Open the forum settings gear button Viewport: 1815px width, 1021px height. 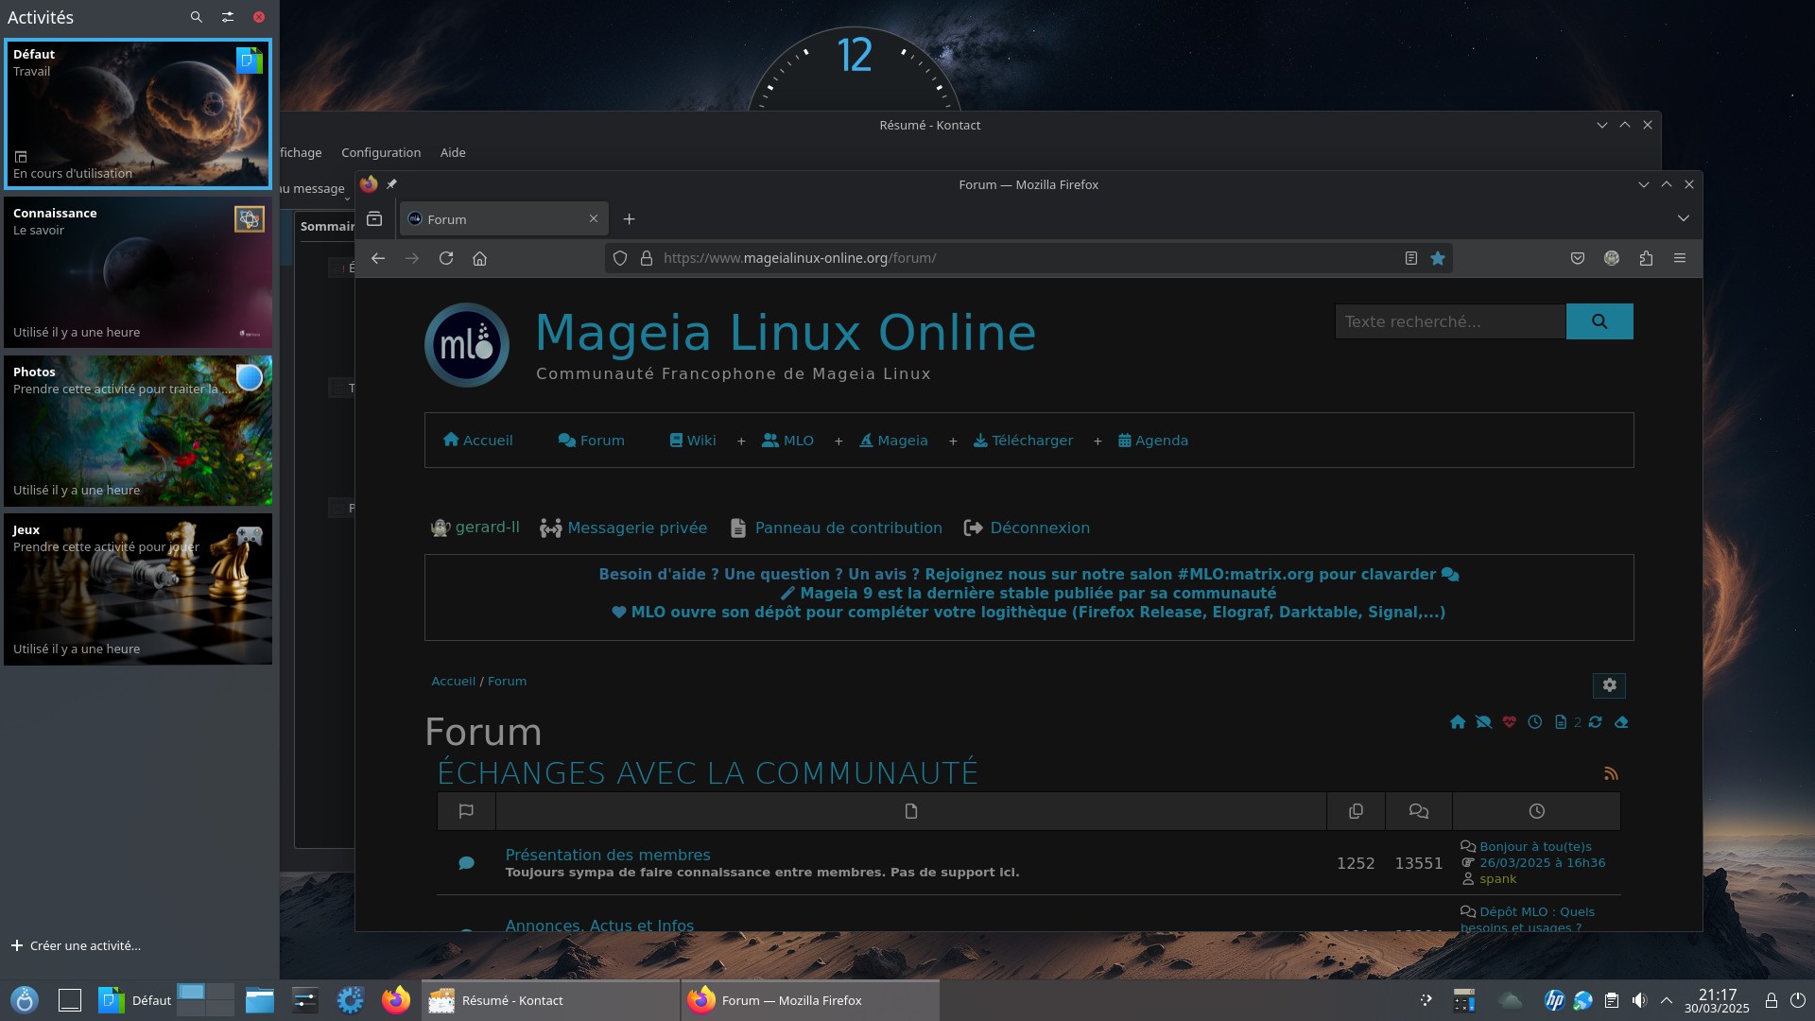1609,684
